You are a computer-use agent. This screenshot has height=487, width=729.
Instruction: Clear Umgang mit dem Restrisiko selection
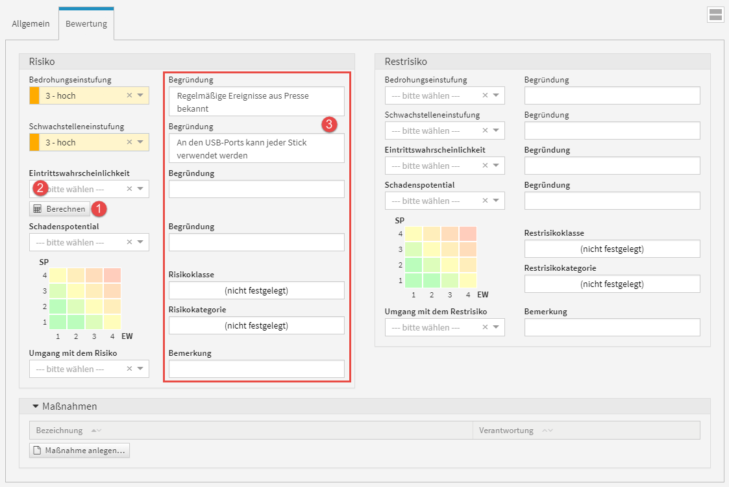pos(485,327)
